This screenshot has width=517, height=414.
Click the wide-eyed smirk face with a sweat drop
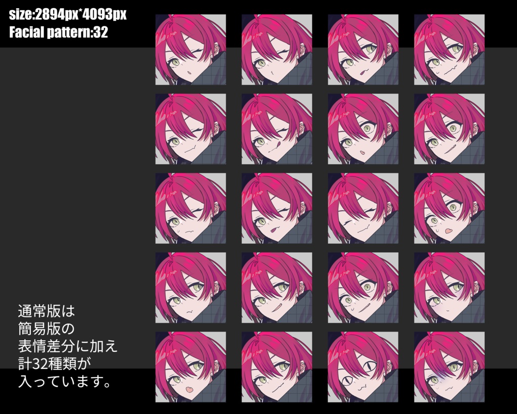[363, 288]
